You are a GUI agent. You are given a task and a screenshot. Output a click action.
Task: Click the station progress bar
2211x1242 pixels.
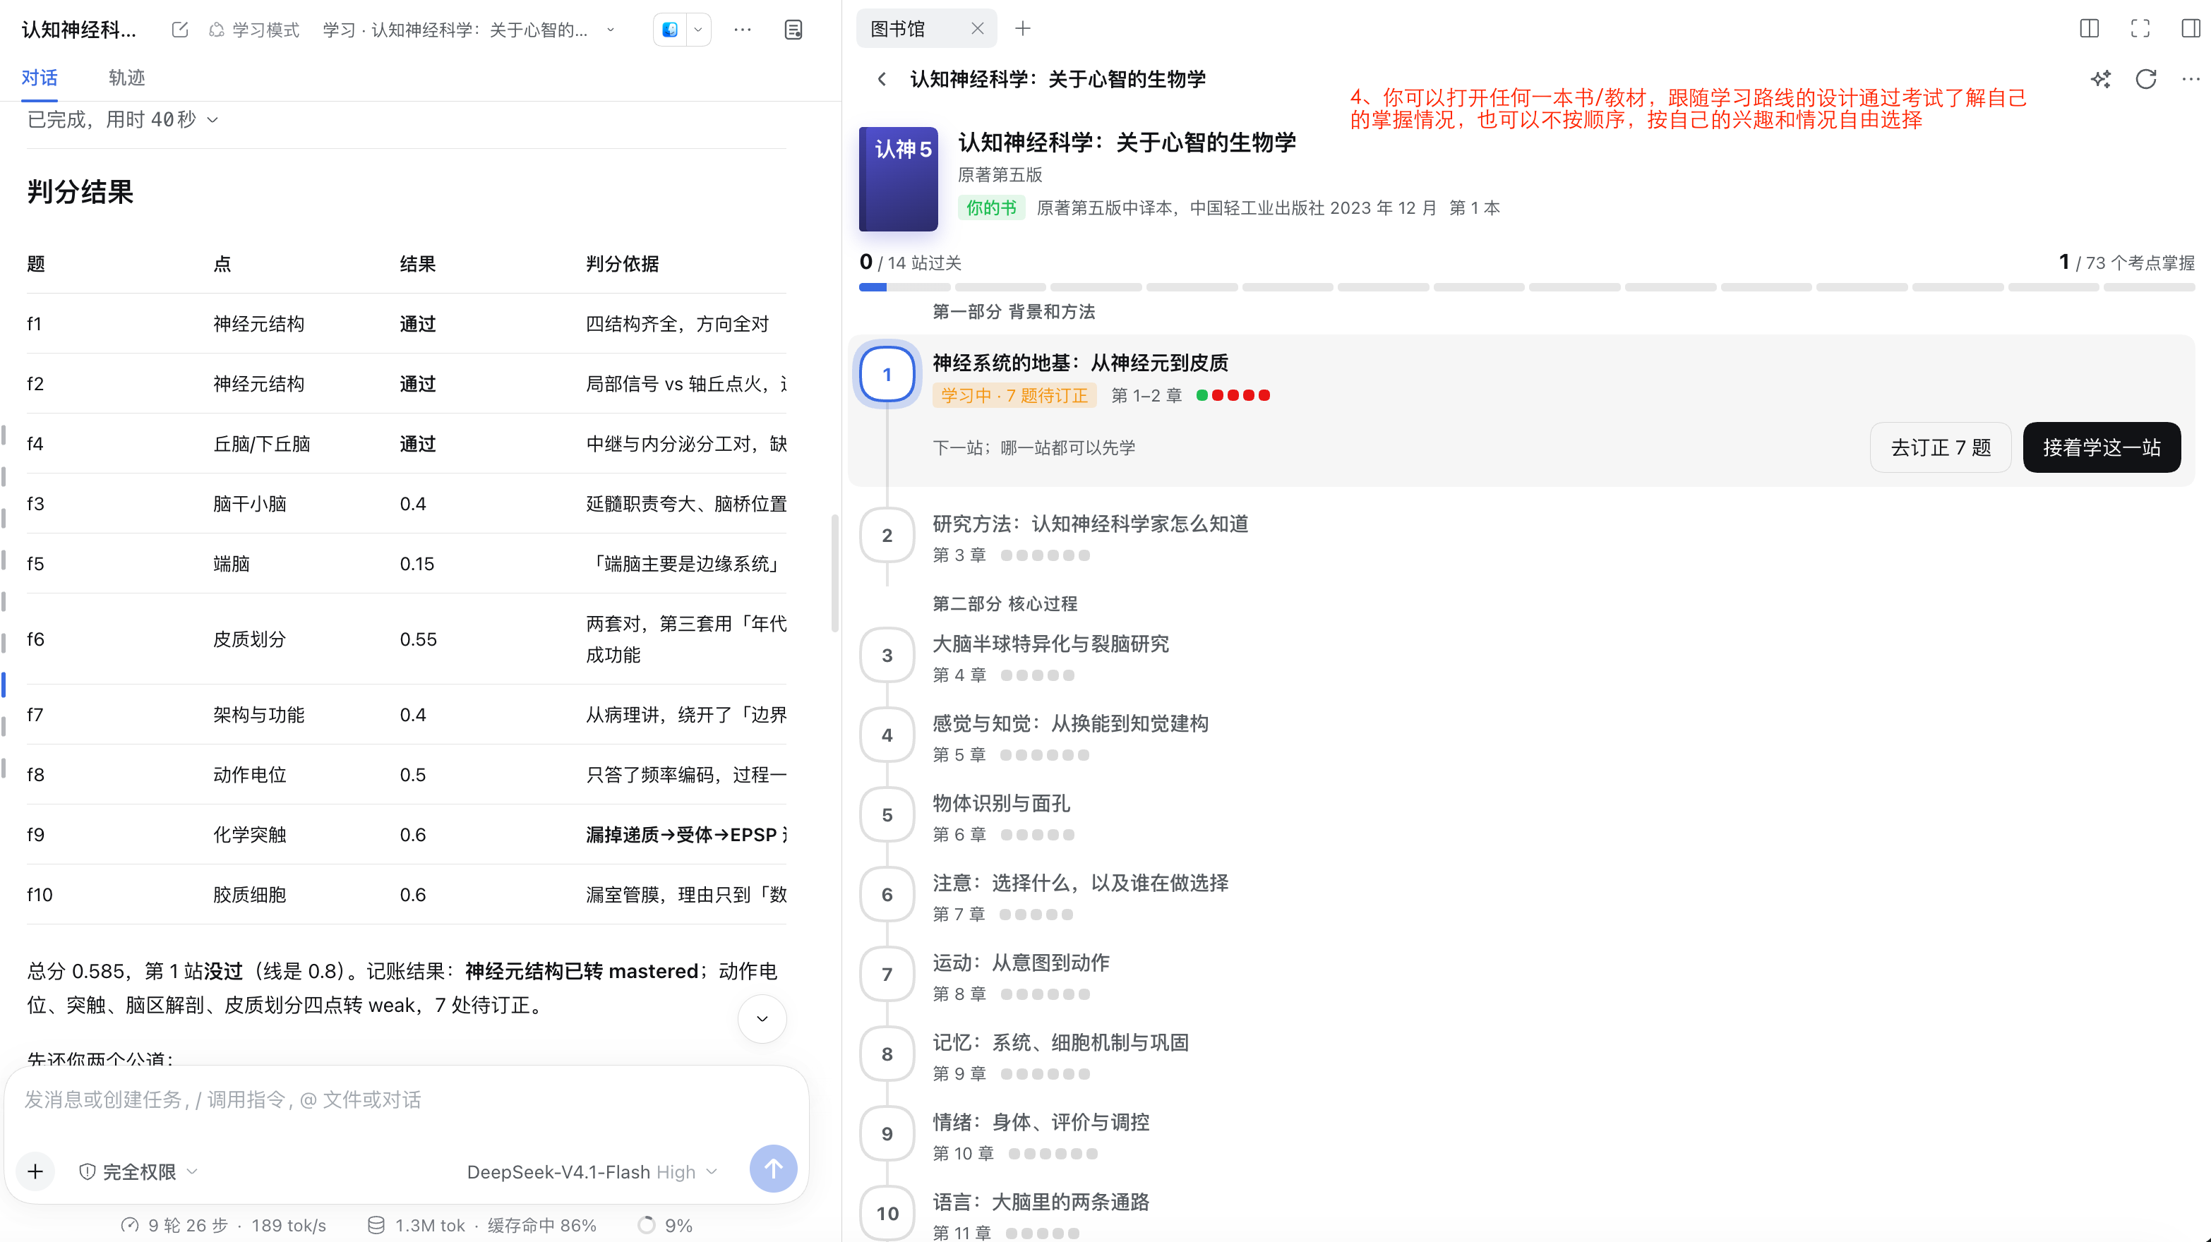(x=1526, y=287)
